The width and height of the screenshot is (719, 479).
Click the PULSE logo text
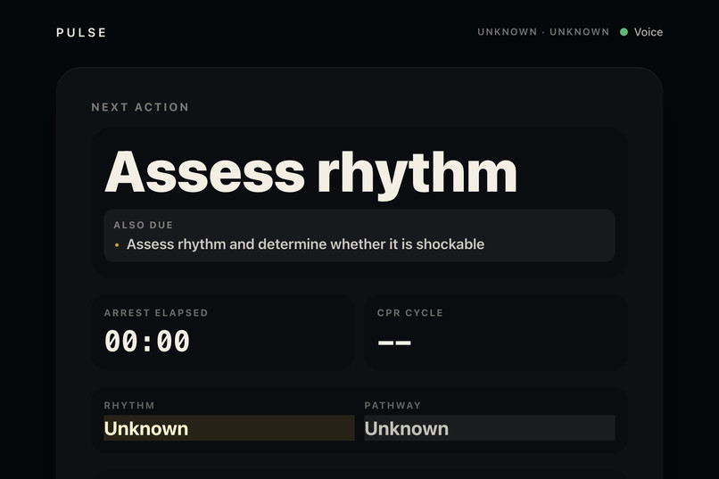click(81, 32)
